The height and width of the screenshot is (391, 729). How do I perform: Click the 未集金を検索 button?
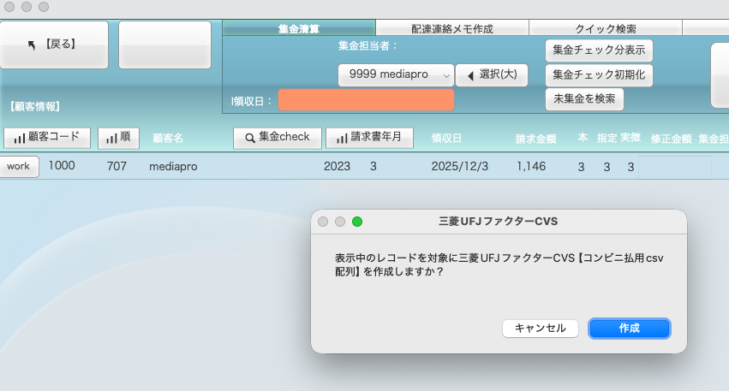(x=584, y=99)
